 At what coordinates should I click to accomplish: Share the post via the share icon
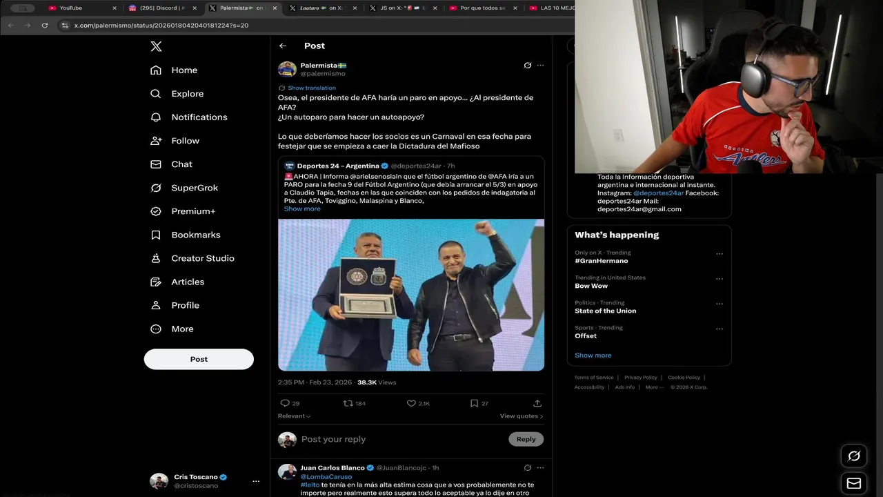point(537,403)
